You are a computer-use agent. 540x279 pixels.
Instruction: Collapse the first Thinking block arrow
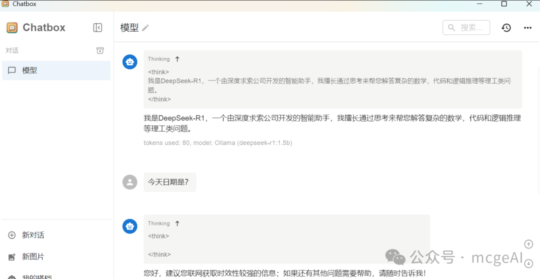(177, 59)
